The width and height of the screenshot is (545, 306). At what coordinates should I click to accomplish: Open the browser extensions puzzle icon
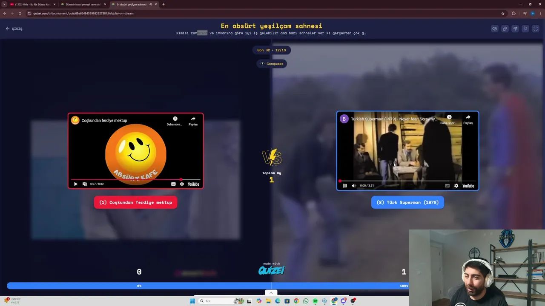(x=513, y=13)
